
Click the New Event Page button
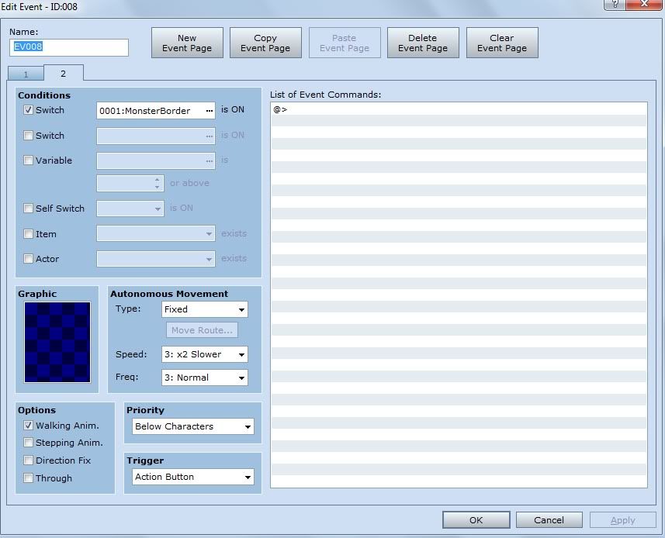click(x=187, y=43)
